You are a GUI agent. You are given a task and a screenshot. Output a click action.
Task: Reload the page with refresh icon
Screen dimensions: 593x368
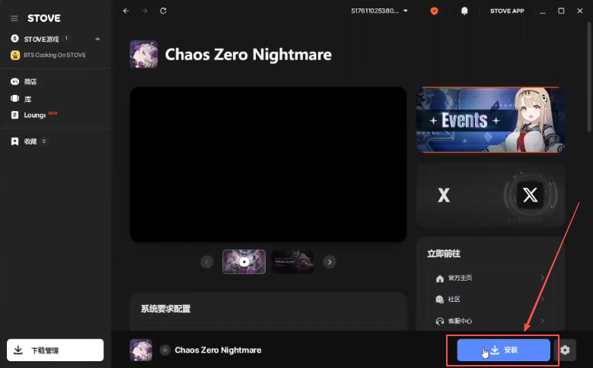point(163,11)
